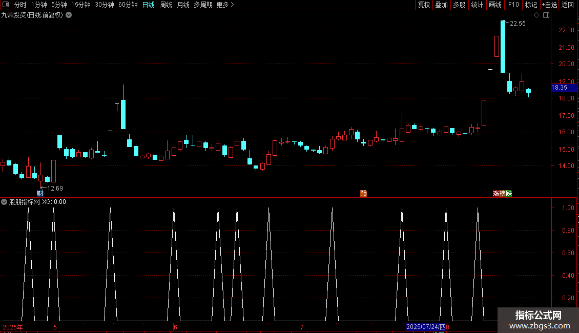The height and width of the screenshot is (333, 579).
Task: Select the 30分钟 period tab
Action: (105, 5)
